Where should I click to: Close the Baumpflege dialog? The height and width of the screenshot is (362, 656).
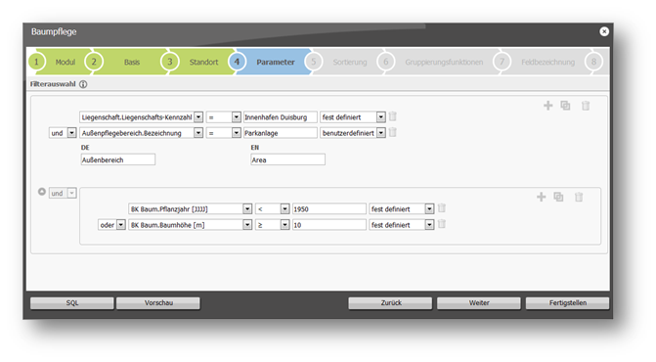click(x=604, y=31)
